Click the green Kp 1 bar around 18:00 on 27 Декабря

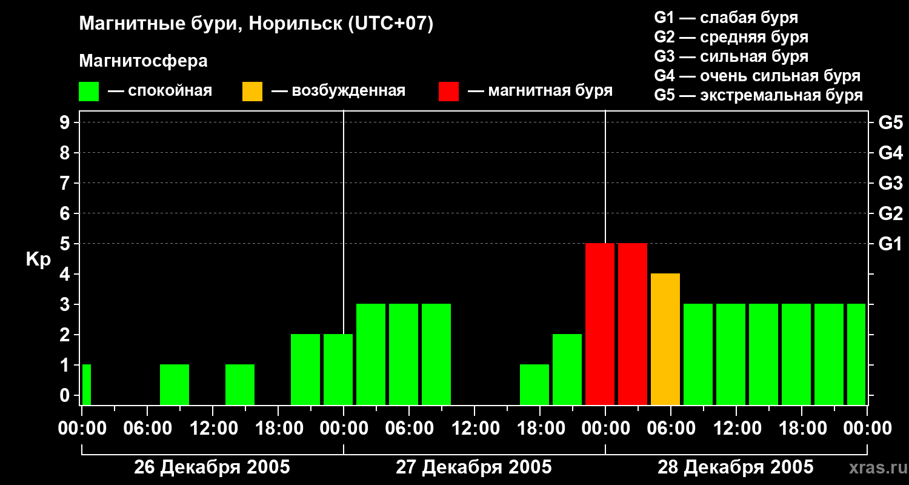click(534, 384)
